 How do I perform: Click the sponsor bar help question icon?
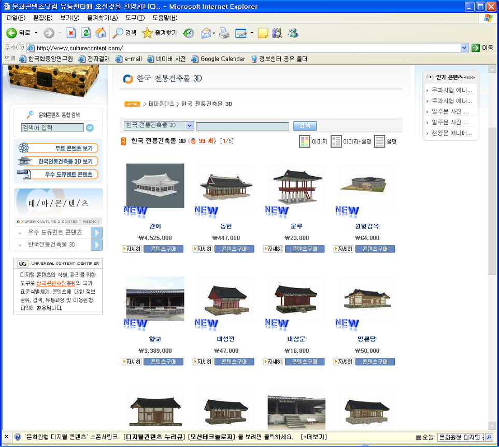click(x=18, y=437)
